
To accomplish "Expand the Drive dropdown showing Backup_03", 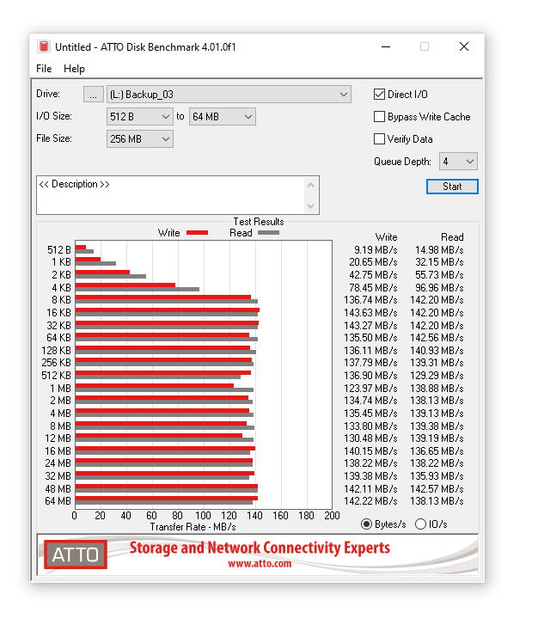I will point(229,95).
